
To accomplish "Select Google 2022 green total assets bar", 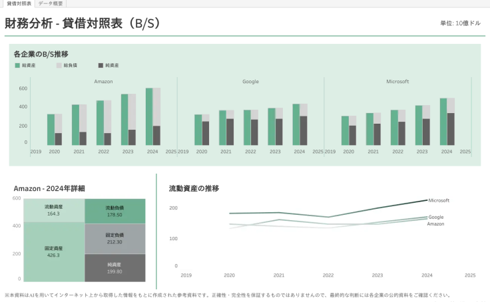I will pyautogui.click(x=247, y=128).
